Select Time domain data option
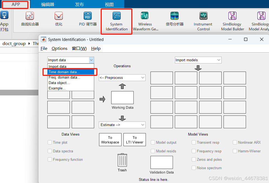 click(71, 72)
